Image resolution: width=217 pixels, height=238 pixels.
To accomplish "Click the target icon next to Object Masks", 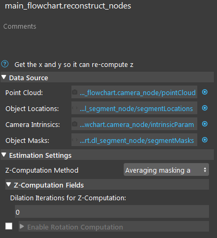I will pyautogui.click(x=205, y=140).
